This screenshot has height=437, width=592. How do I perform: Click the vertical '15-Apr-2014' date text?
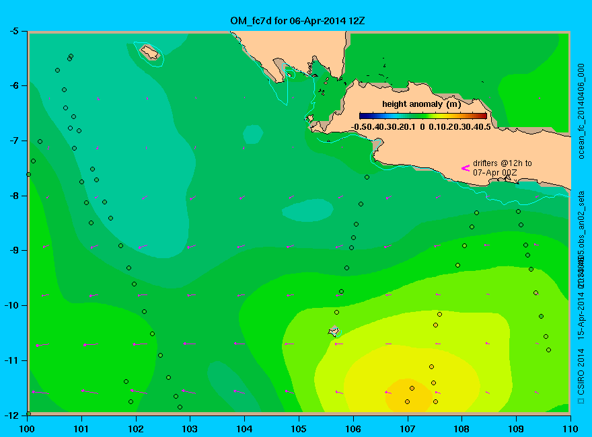[581, 314]
